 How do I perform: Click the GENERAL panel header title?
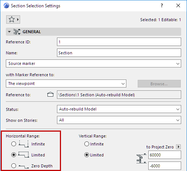(x=32, y=32)
